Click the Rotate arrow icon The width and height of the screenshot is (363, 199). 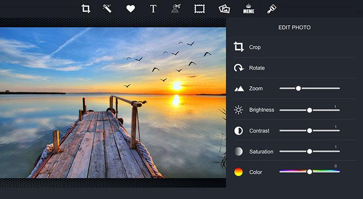tap(239, 68)
